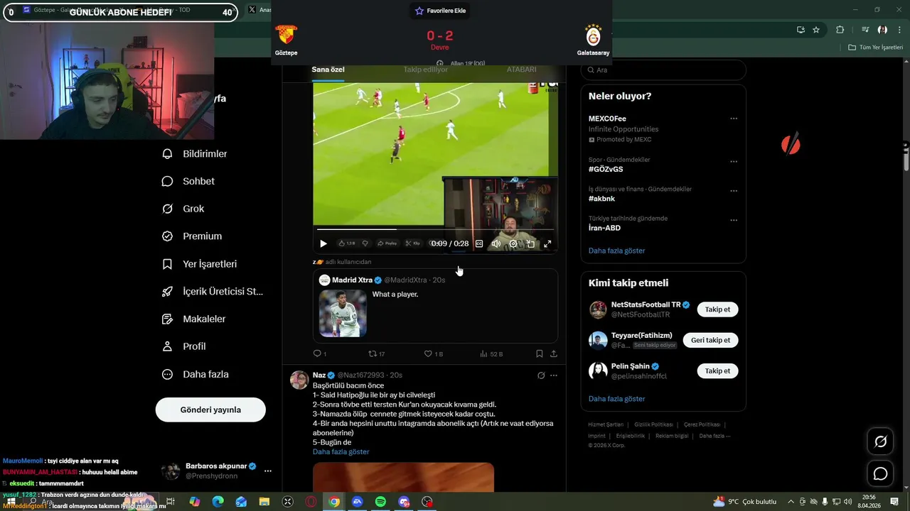Click Favorilere Ekle star button

coord(441,11)
